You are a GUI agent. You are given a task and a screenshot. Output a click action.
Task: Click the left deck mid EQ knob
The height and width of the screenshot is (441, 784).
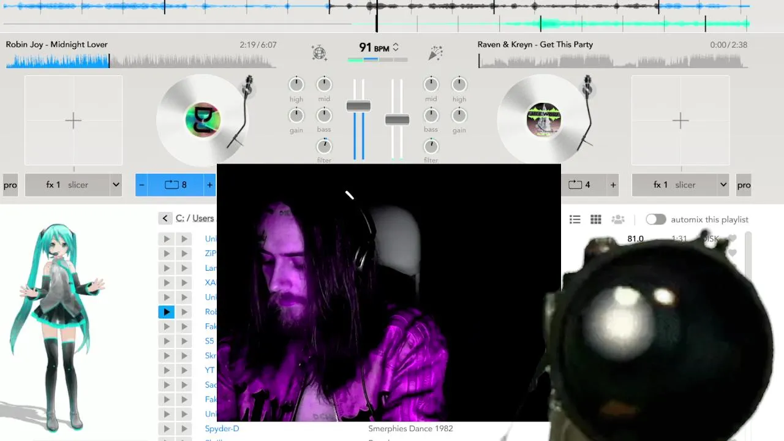pyautogui.click(x=324, y=85)
